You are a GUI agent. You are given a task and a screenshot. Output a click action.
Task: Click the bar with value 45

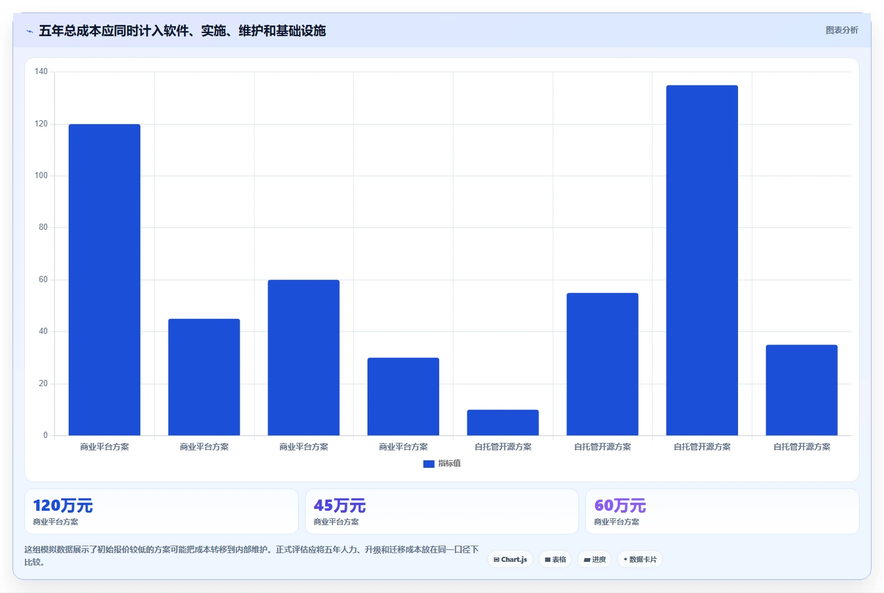pos(204,377)
